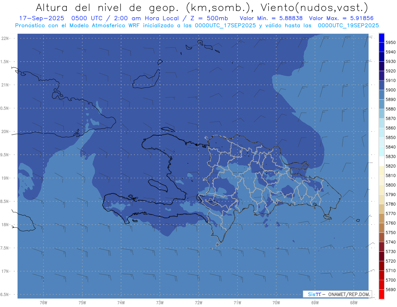Viewport: 397px width, 307px height.
Task: Click the '75W' longitude label
Action: click(x=82, y=302)
